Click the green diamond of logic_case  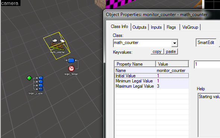coord(29,78)
